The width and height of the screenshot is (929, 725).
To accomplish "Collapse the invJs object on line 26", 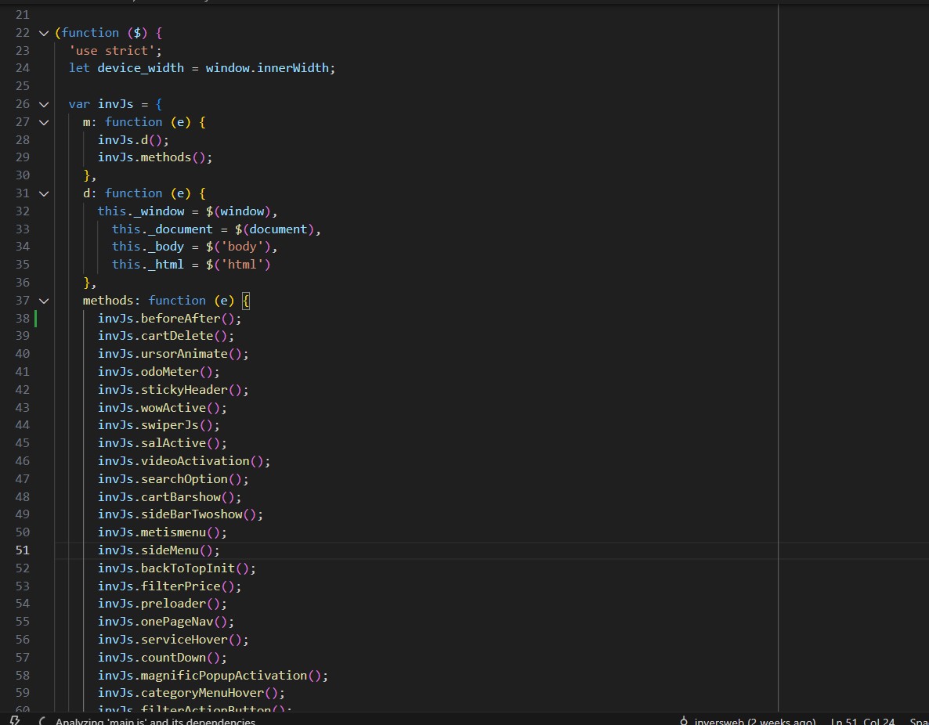I will (x=44, y=103).
